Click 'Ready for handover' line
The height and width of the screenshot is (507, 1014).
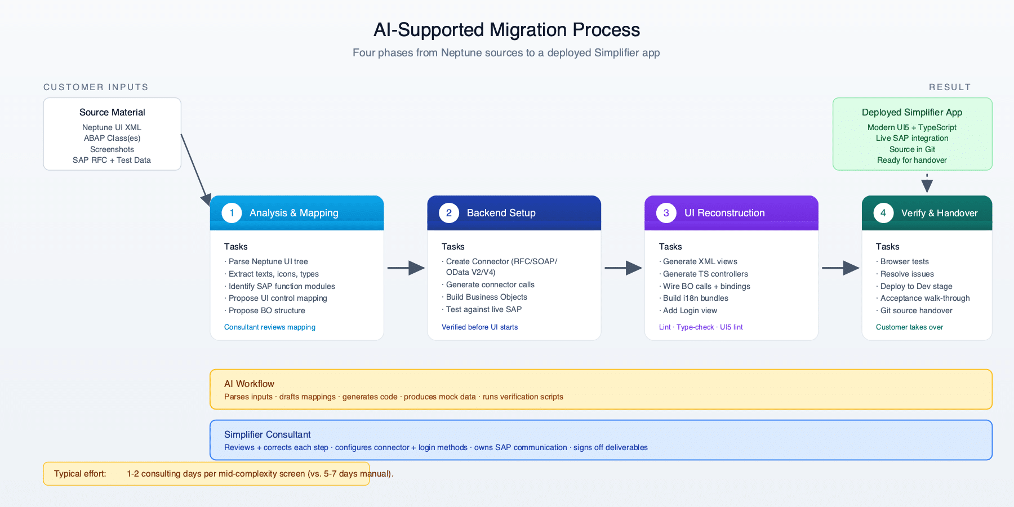(x=912, y=160)
